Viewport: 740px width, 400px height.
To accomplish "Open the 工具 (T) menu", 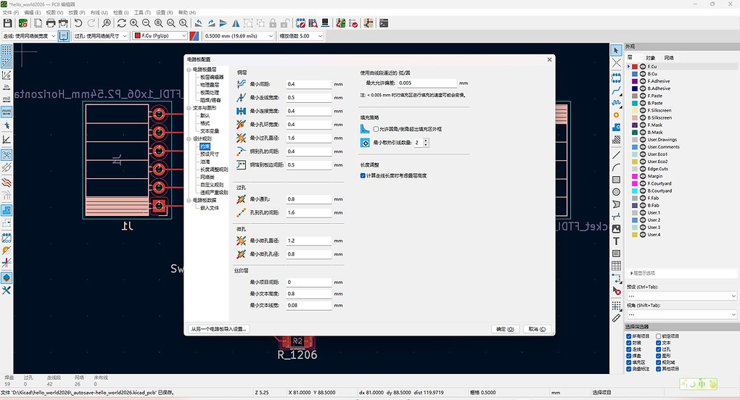I will point(142,13).
